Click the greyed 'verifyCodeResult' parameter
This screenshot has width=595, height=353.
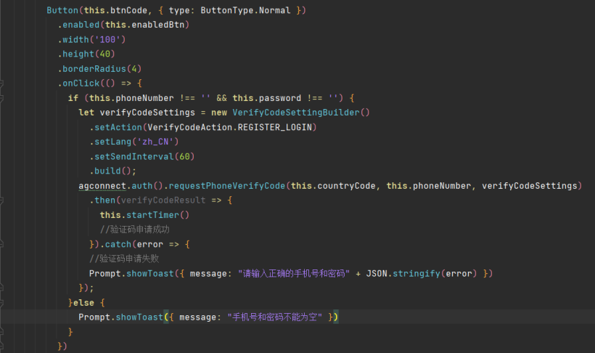click(x=163, y=200)
